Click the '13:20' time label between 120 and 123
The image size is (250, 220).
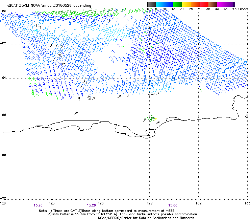coord(38,205)
